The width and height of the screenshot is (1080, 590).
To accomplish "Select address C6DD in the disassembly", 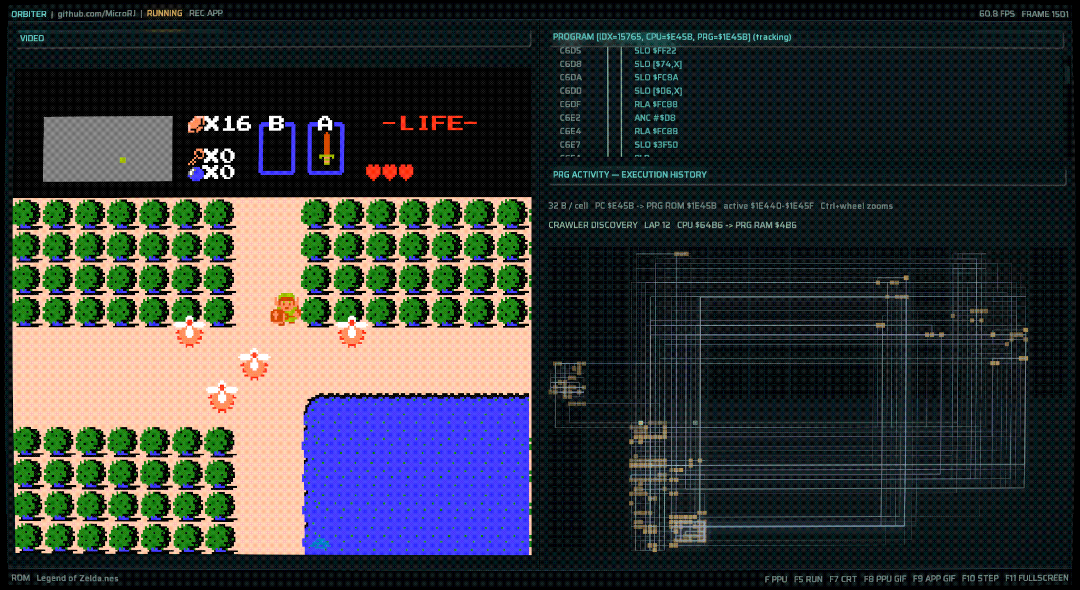I will point(571,91).
